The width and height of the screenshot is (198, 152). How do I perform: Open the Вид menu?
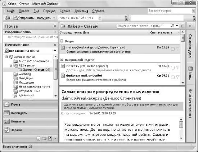[x=36, y=11]
